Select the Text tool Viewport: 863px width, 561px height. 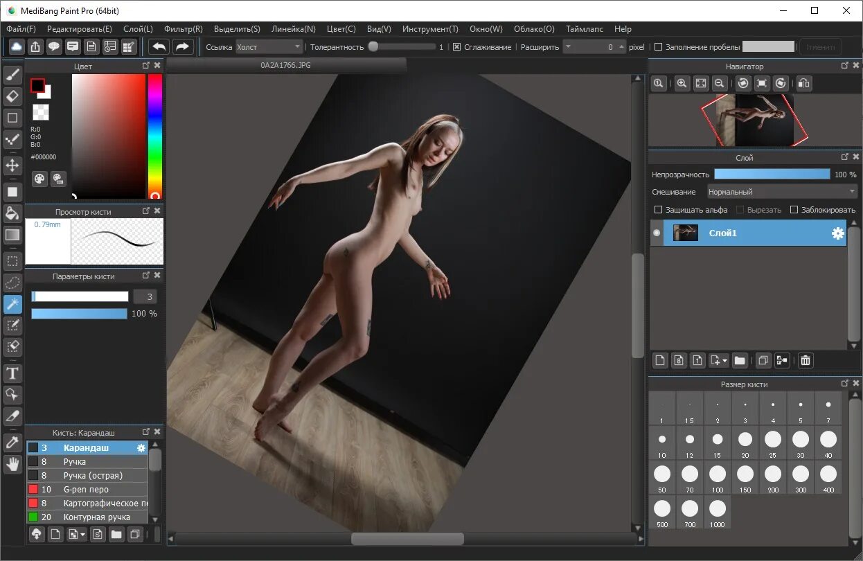tap(12, 373)
